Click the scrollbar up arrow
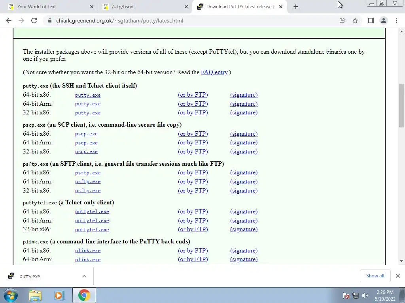The image size is (405, 303). coord(401,32)
